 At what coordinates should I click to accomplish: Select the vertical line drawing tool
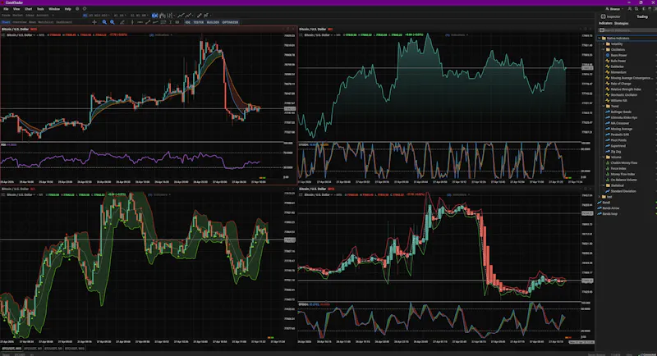coord(132,22)
